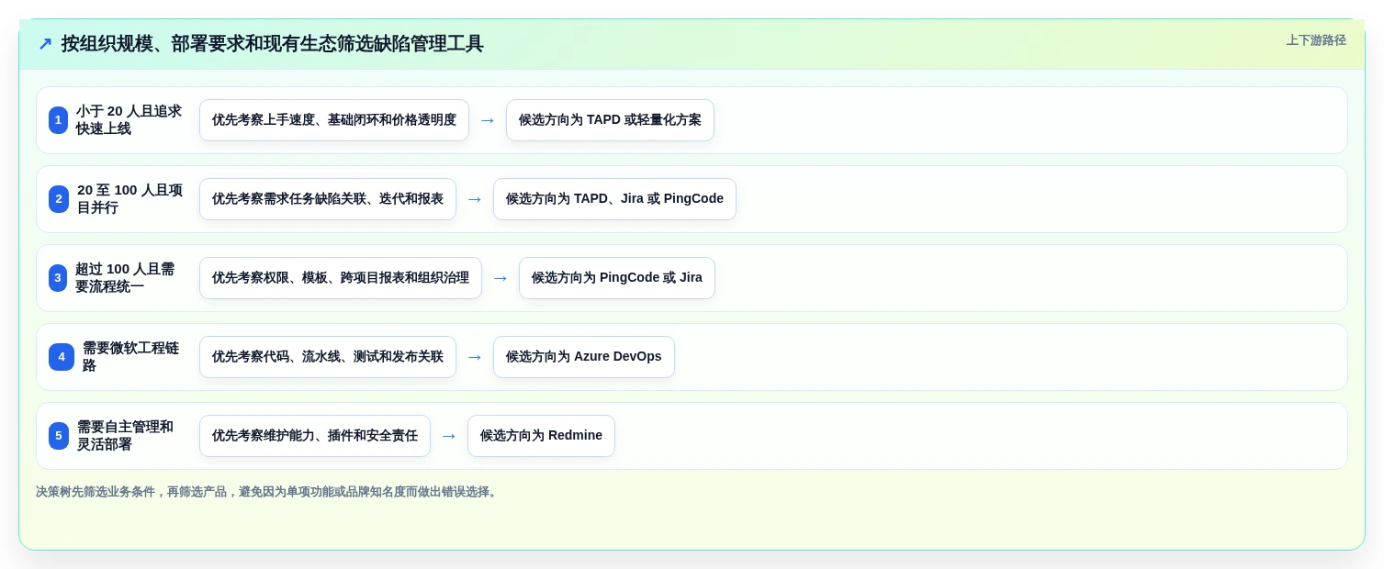The image size is (1384, 569).
Task: Click the footnote starting 决策树先筛选业务条件
Action: (268, 492)
